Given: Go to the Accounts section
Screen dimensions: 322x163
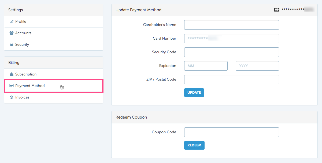Looking at the screenshot, I should pyautogui.click(x=54, y=33).
